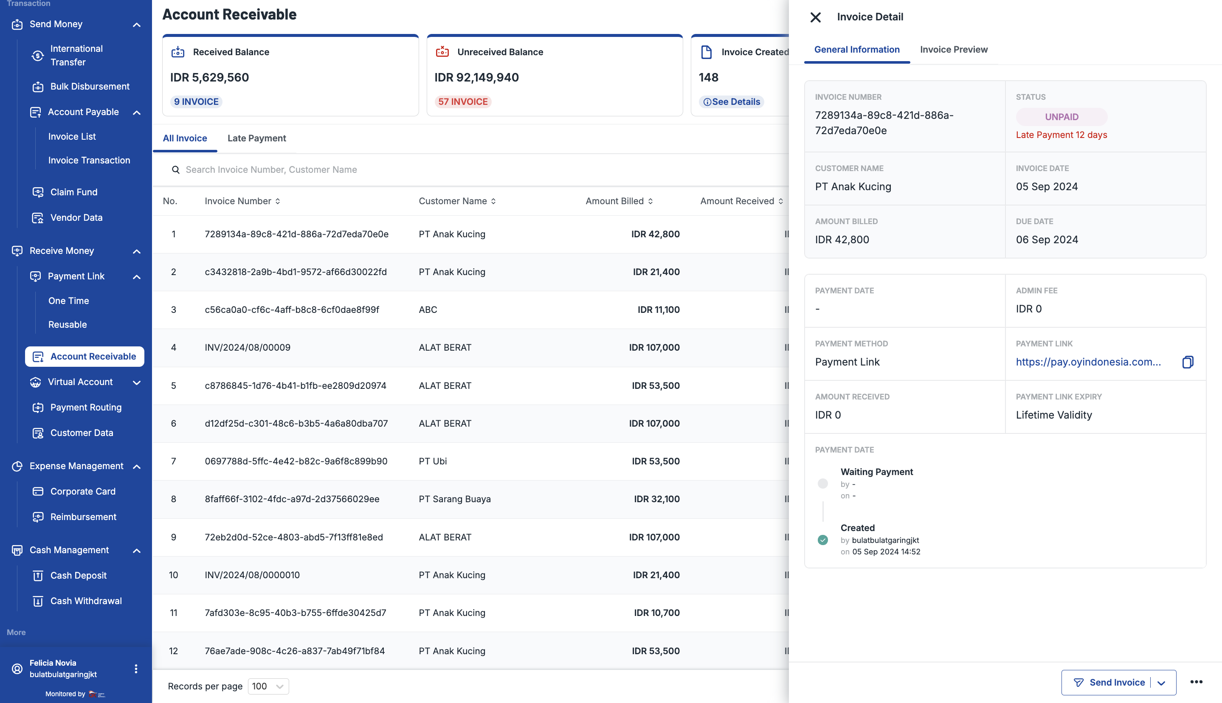Open Records per page dropdown
Image resolution: width=1222 pixels, height=703 pixels.
pyautogui.click(x=268, y=686)
